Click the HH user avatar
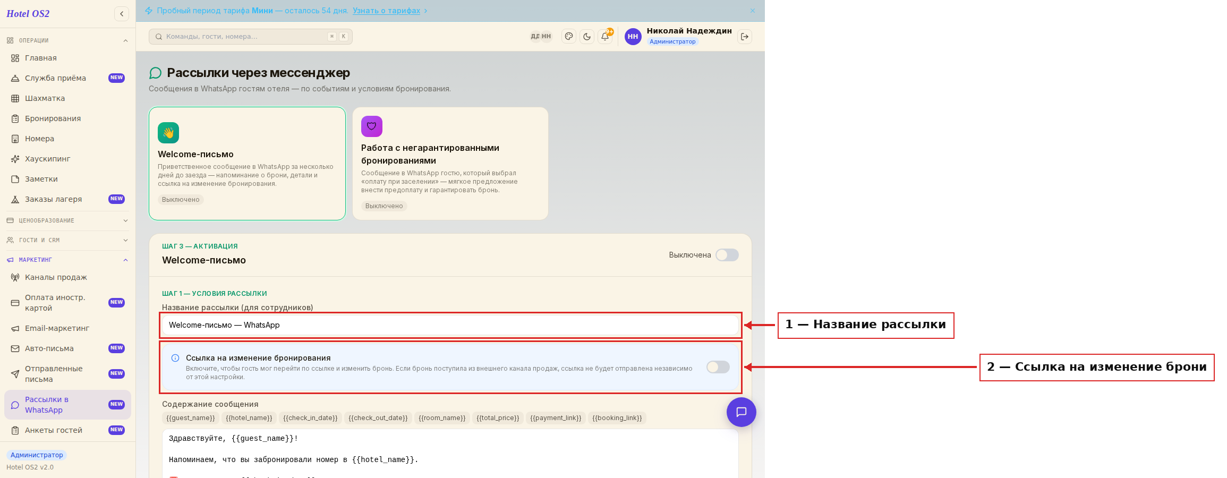1227x478 pixels. coord(633,37)
